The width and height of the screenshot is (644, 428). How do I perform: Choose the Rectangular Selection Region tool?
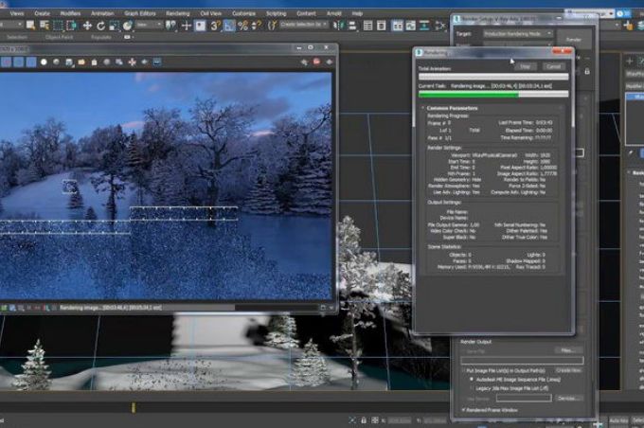pos(58,26)
